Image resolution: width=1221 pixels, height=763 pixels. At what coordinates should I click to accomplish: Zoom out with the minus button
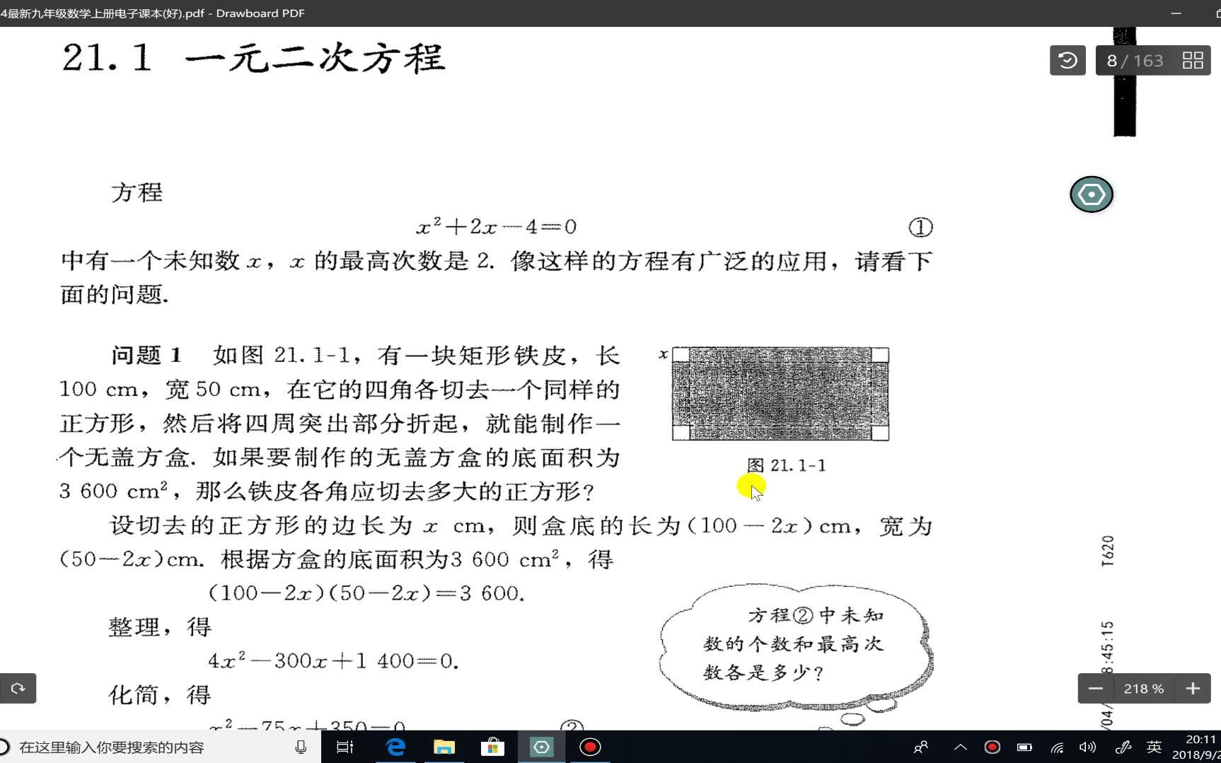click(1094, 688)
